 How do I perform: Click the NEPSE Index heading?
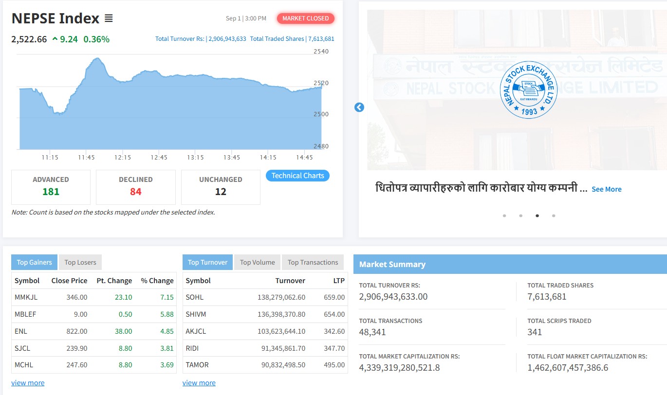[x=56, y=18]
